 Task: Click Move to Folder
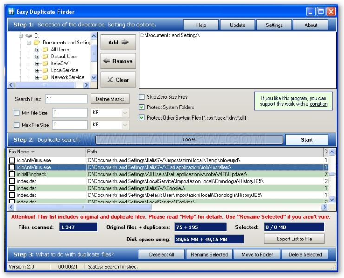(257, 254)
